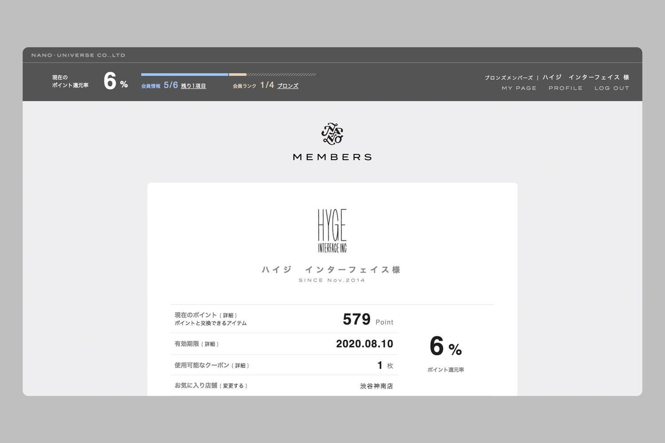Click the ブロンズ rank link in header

(288, 86)
